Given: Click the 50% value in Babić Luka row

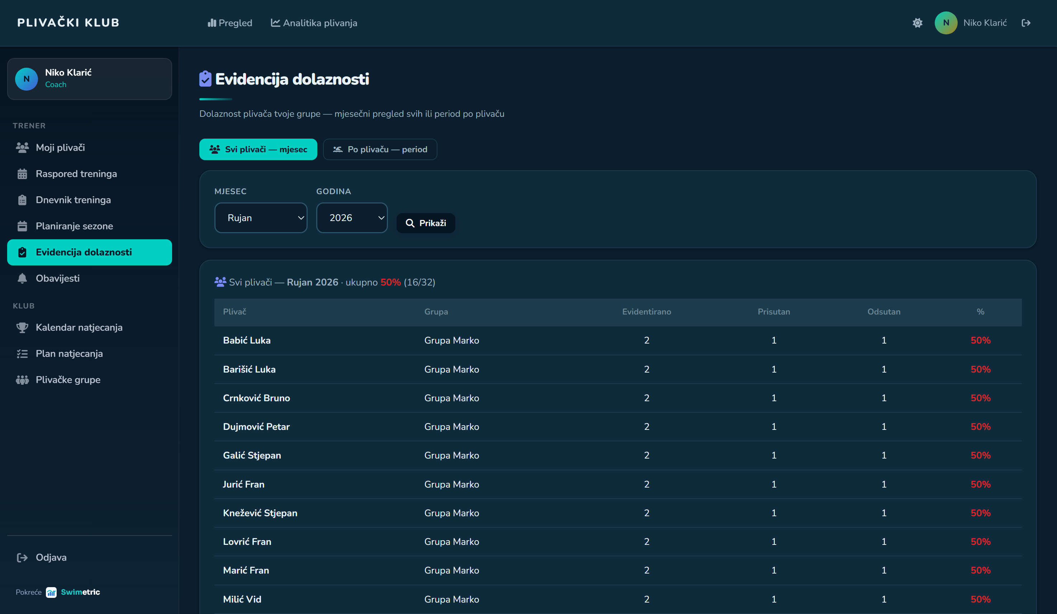Looking at the screenshot, I should pyautogui.click(x=980, y=340).
